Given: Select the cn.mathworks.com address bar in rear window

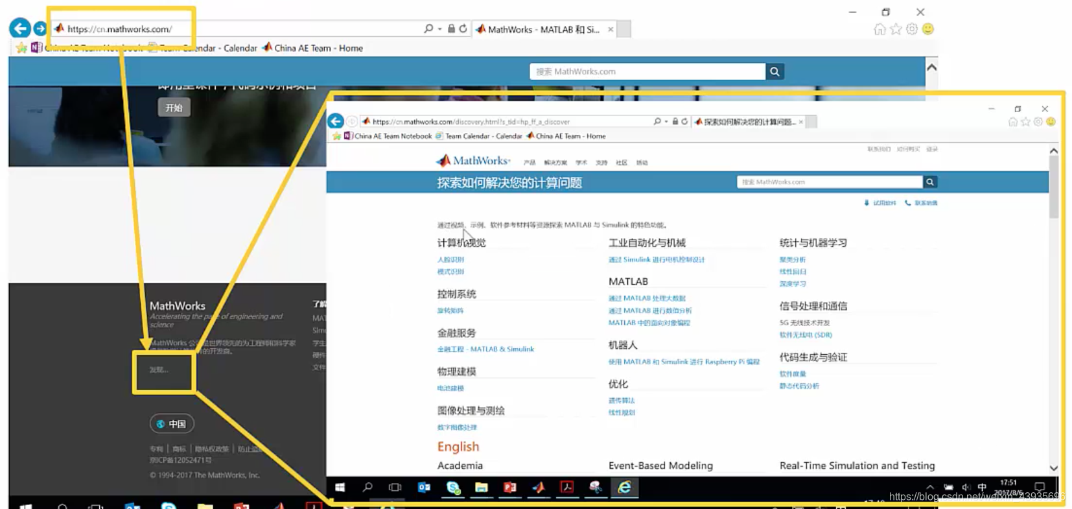Looking at the screenshot, I should click(237, 29).
